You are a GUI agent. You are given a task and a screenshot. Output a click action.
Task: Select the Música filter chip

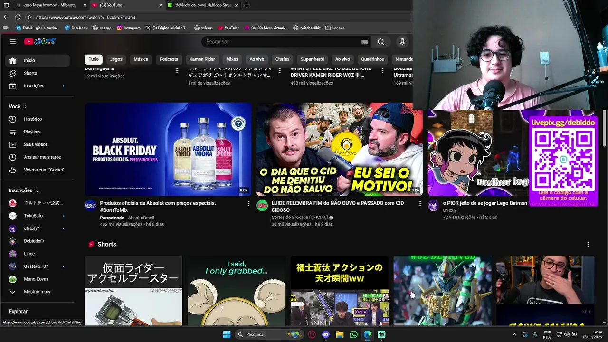click(141, 59)
